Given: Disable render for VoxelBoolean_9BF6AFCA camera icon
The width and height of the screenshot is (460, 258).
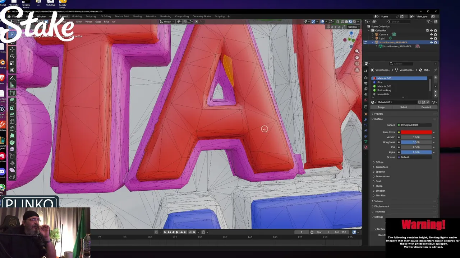Looking at the screenshot, I should 435,42.
